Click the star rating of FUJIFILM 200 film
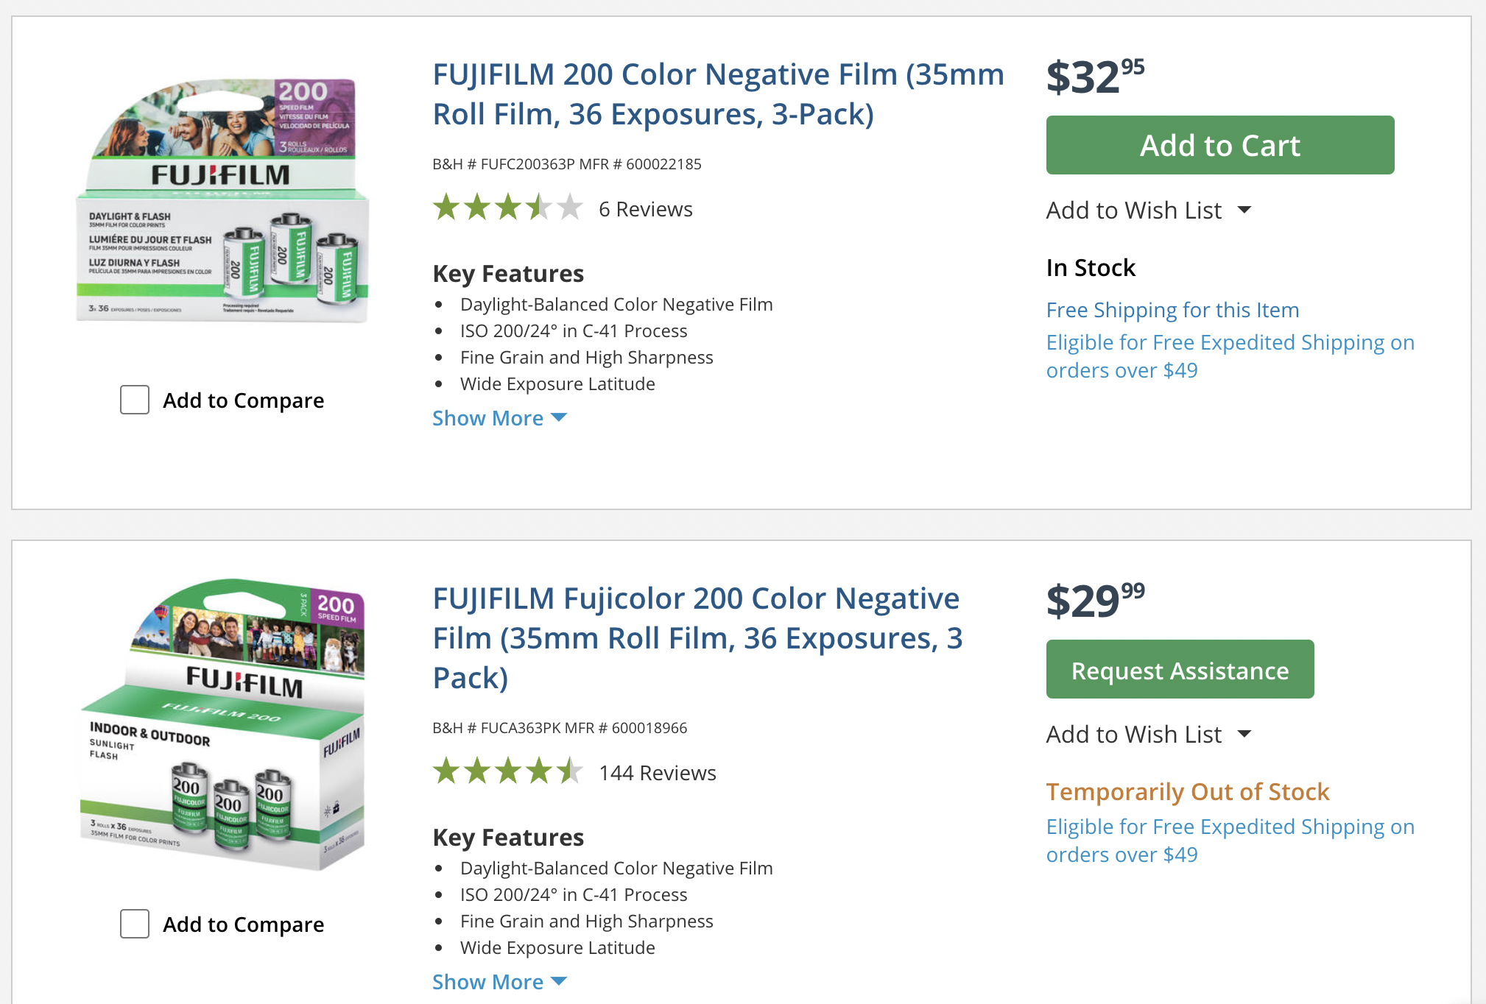 (x=507, y=208)
